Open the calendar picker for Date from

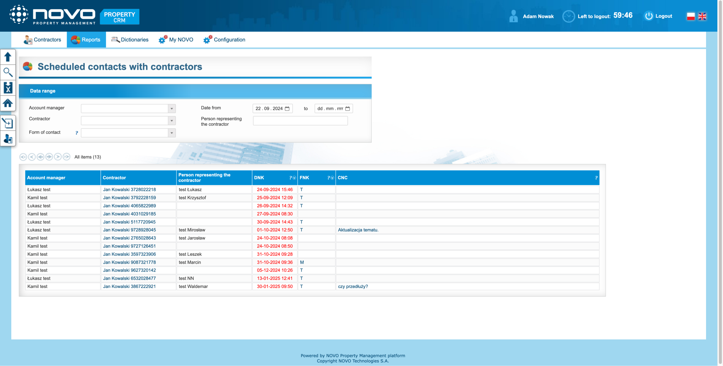[287, 109]
